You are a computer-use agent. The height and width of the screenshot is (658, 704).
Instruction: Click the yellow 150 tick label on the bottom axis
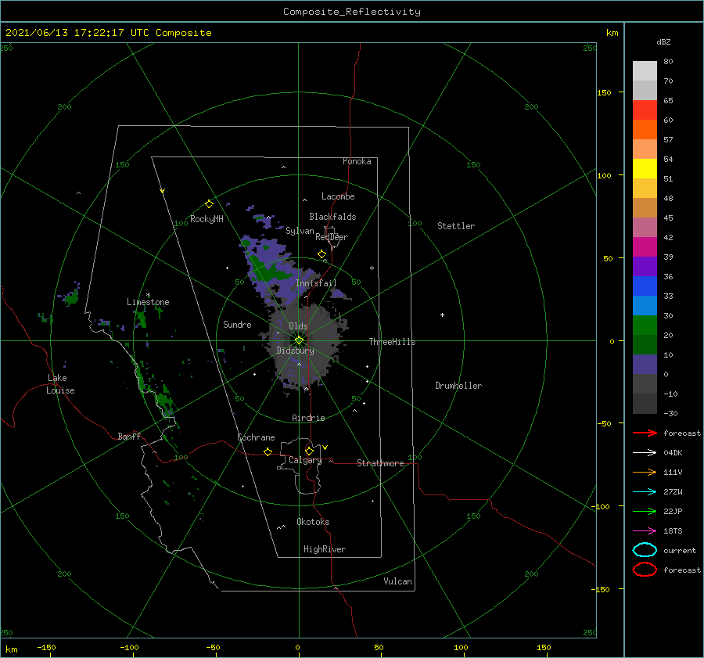tap(544, 647)
